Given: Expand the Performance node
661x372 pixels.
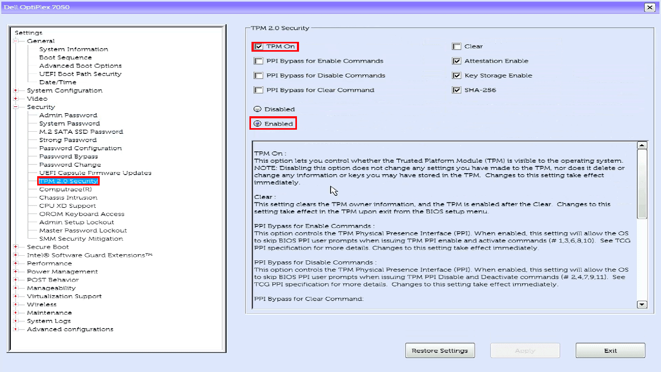Looking at the screenshot, I should pos(16,263).
